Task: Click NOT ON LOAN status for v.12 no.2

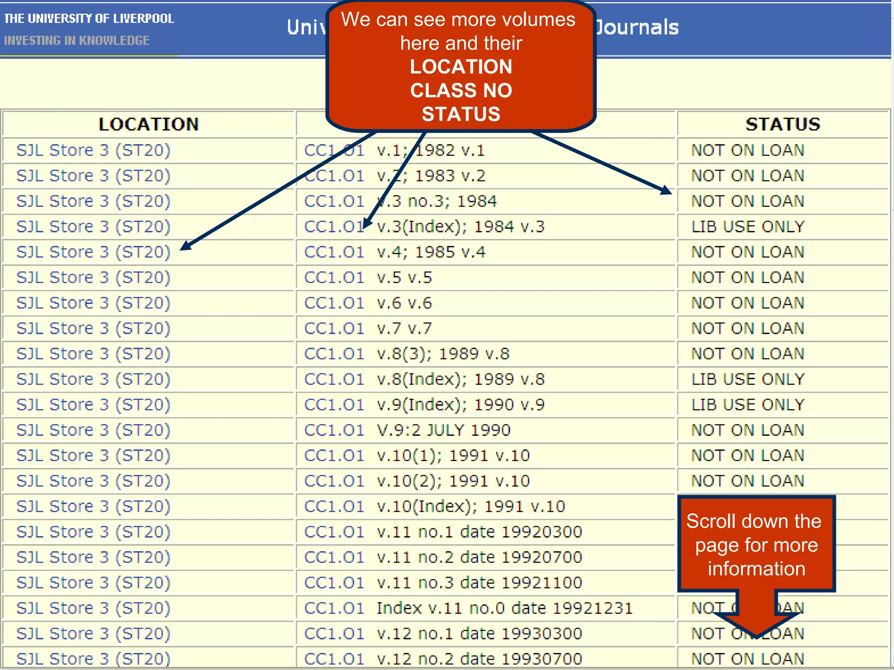Action: pyautogui.click(x=748, y=659)
